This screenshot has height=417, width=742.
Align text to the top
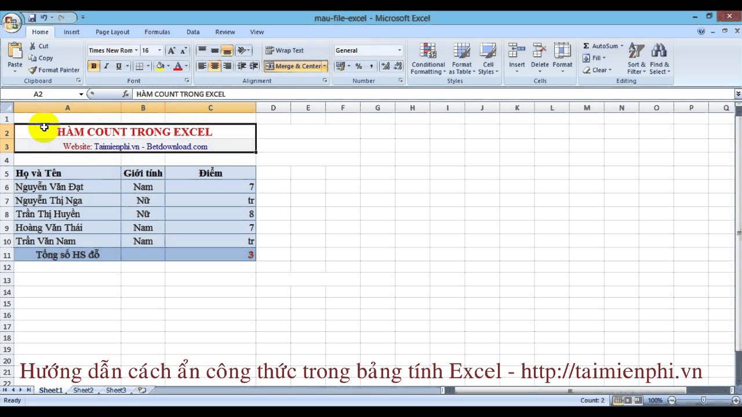202,50
